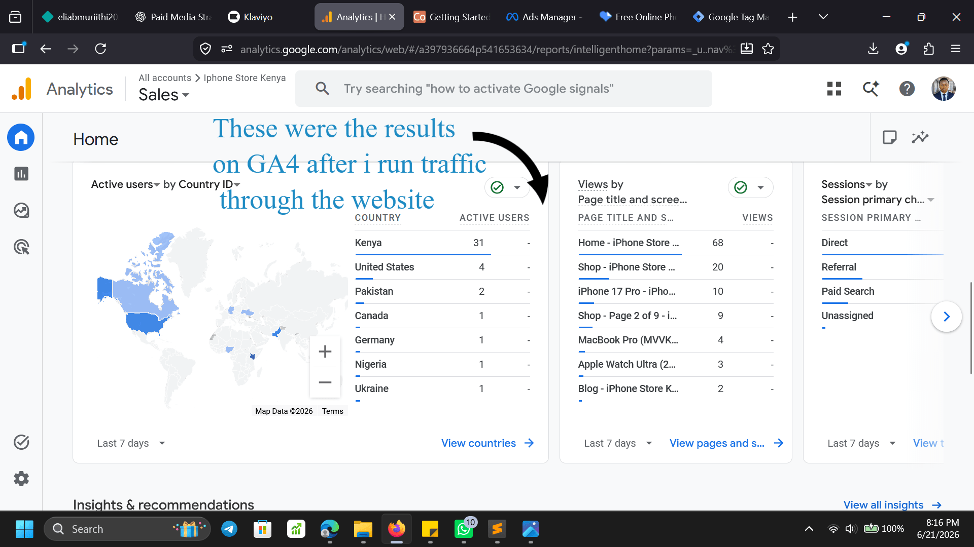Click the iPhone 17 Pro page row
974x547 pixels.
(676, 291)
